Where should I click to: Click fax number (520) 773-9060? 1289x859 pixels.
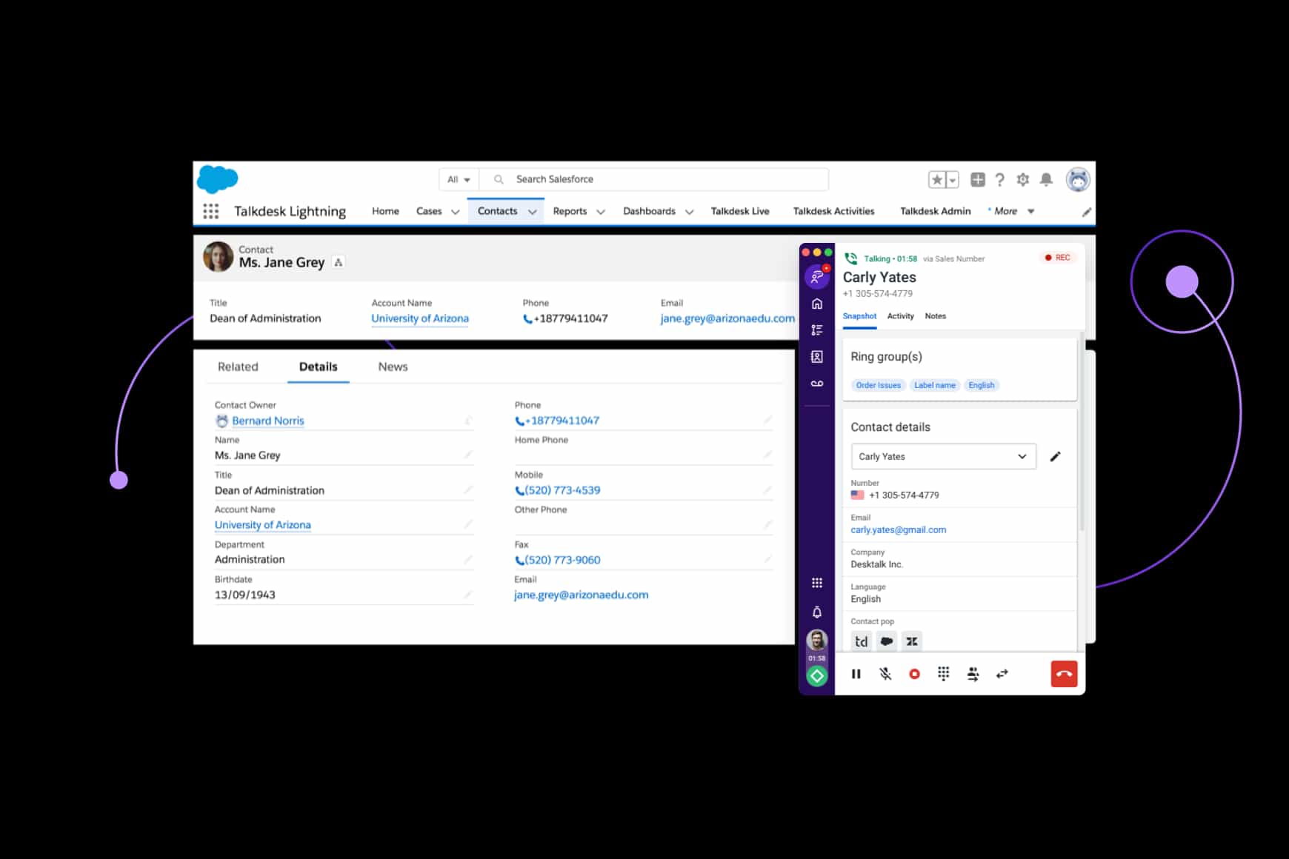coord(562,560)
